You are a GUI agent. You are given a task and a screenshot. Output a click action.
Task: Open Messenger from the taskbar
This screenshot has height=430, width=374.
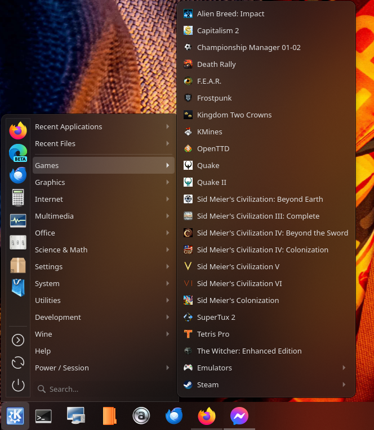coord(239,416)
